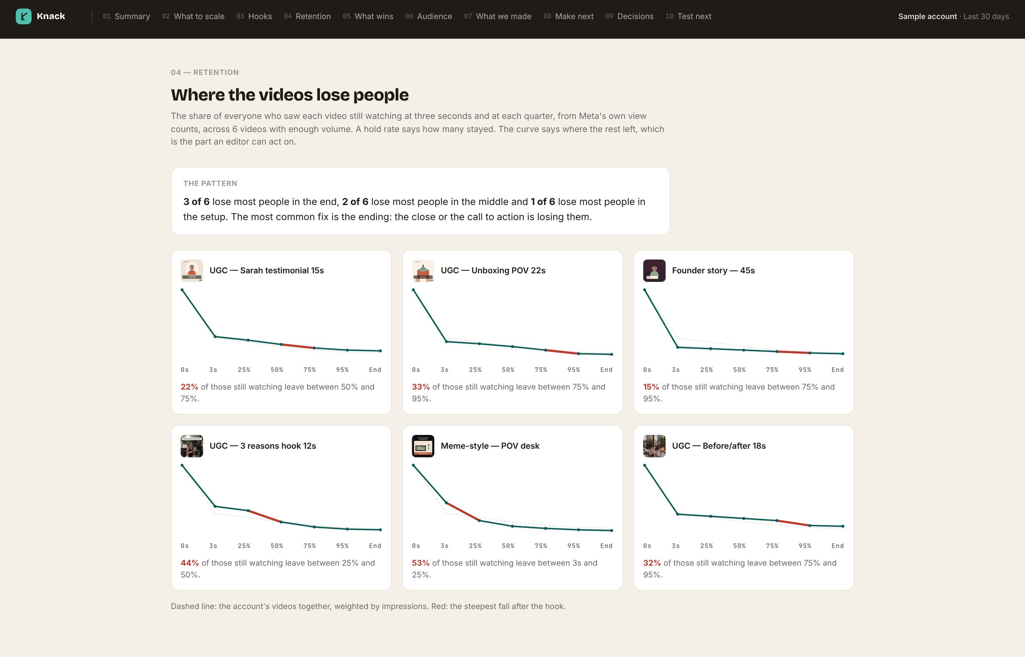
Task: Click the Knack logo icon
Action: (x=23, y=16)
